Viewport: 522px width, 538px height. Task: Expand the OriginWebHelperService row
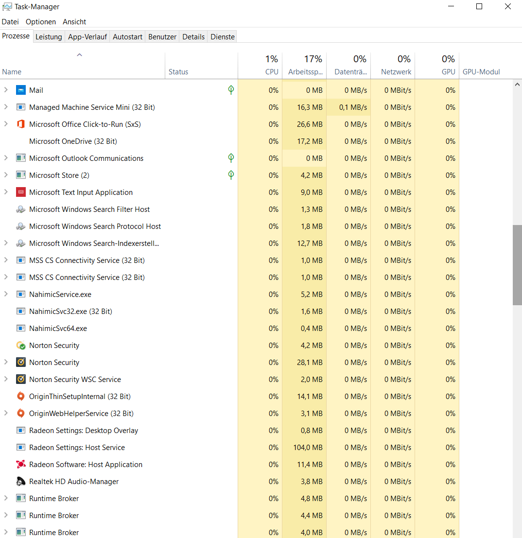pos(6,413)
